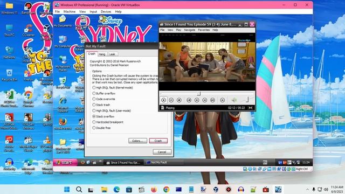The image size is (345, 194).
Task: Switch to the Leak tab in Not My Fault
Action: [x=112, y=54]
